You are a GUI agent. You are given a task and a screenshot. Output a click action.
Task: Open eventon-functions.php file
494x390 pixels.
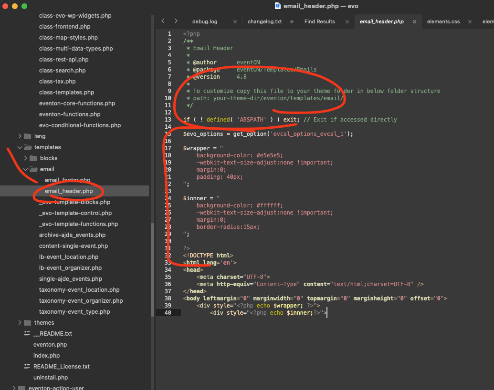(x=70, y=114)
